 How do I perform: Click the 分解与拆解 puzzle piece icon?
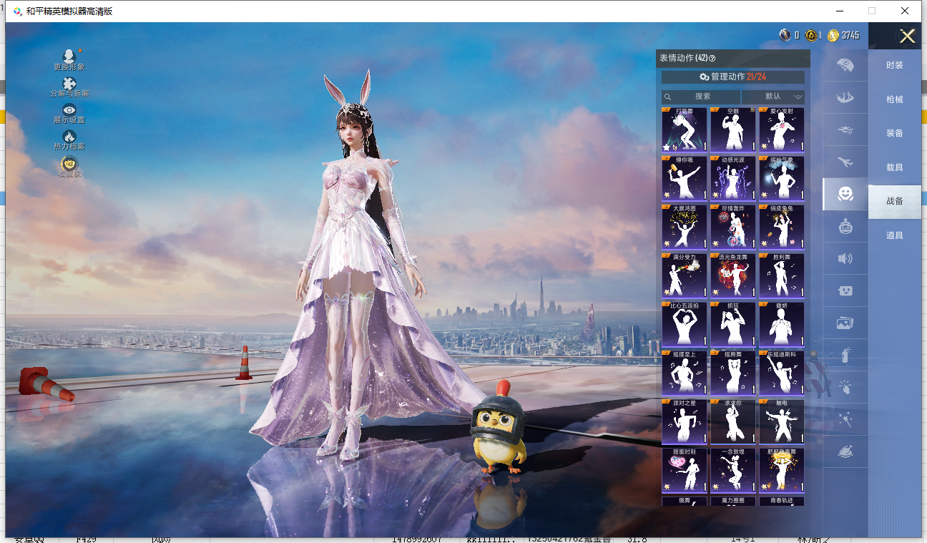tap(69, 84)
